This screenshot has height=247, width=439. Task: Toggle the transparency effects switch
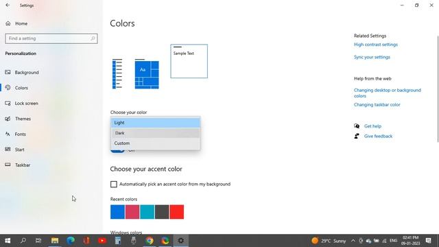coord(117,151)
